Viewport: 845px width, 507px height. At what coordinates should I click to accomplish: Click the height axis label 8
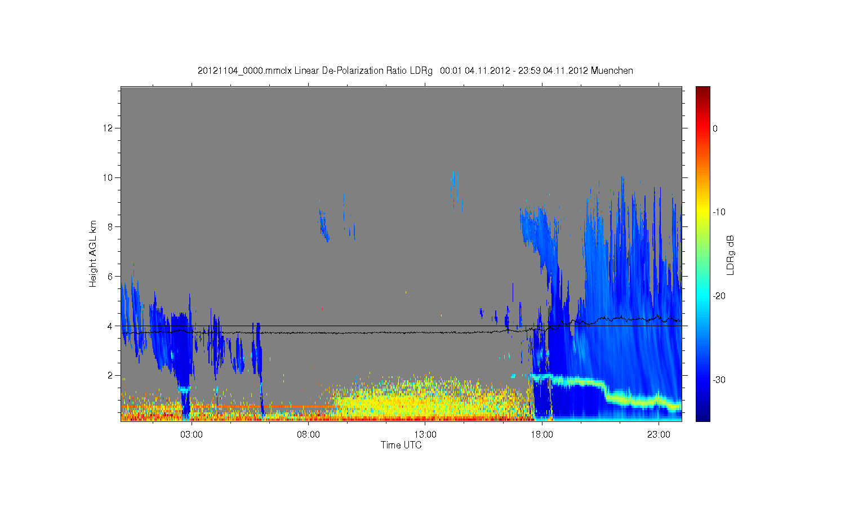point(111,227)
